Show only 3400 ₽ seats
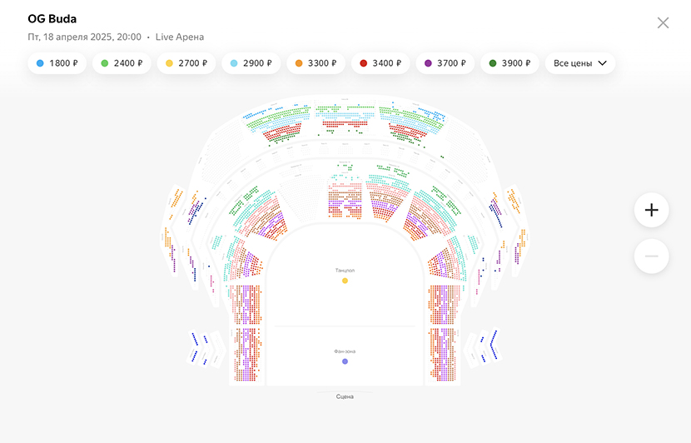Image resolution: width=691 pixels, height=443 pixels. pyautogui.click(x=380, y=63)
